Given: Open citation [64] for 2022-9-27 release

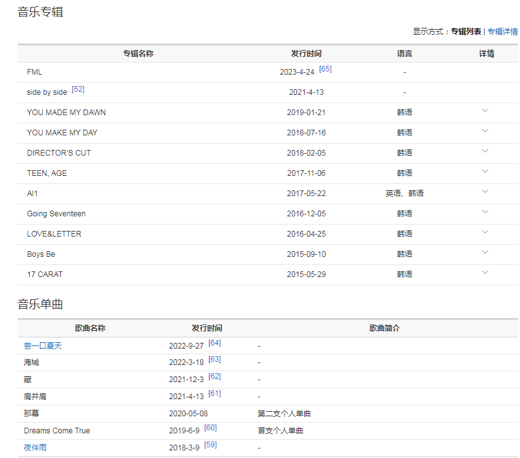Looking at the screenshot, I should tap(215, 343).
